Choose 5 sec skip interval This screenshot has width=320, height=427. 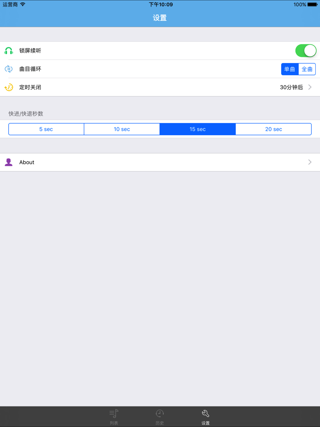(46, 129)
